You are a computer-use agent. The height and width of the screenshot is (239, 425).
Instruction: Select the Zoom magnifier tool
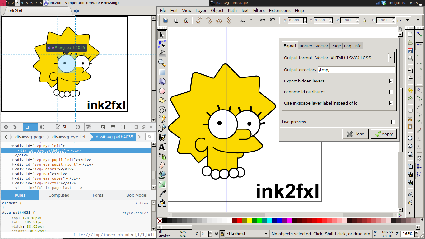point(162,63)
